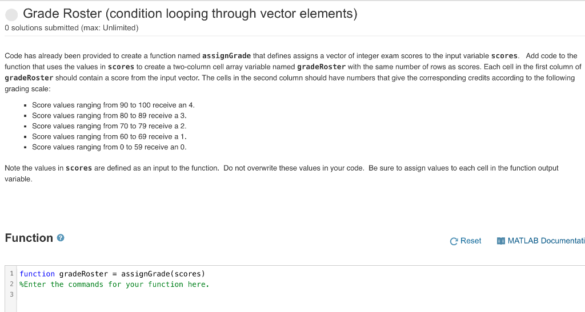Open the help question mark beside Function

pyautogui.click(x=61, y=238)
